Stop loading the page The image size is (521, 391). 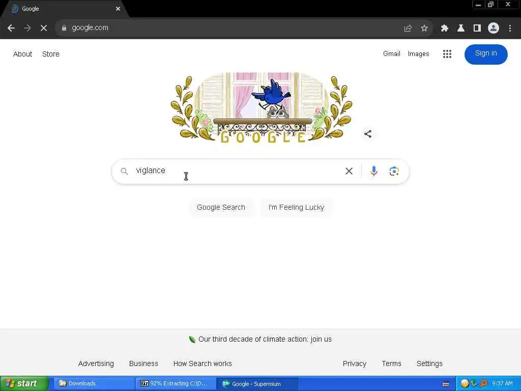44,28
